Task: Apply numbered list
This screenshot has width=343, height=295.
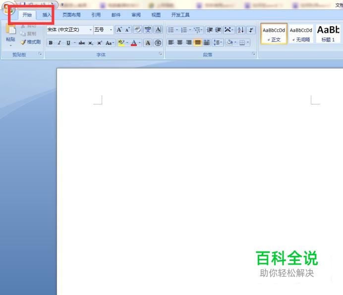Action: [x=184, y=30]
